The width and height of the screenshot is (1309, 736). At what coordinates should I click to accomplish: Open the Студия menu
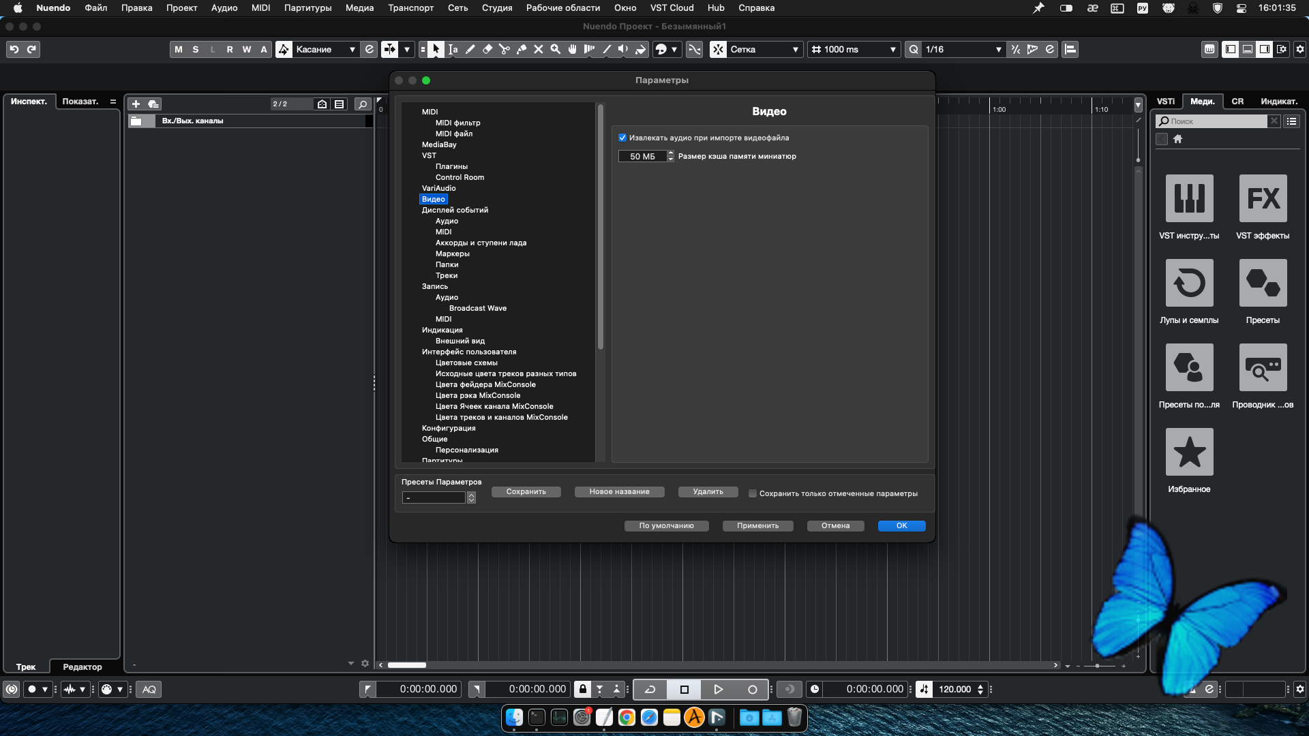pyautogui.click(x=497, y=8)
